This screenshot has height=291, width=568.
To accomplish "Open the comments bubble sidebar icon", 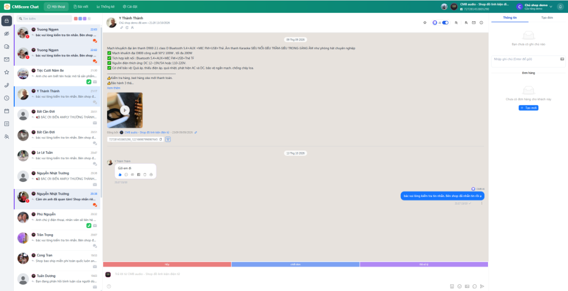I will [x=7, y=47].
